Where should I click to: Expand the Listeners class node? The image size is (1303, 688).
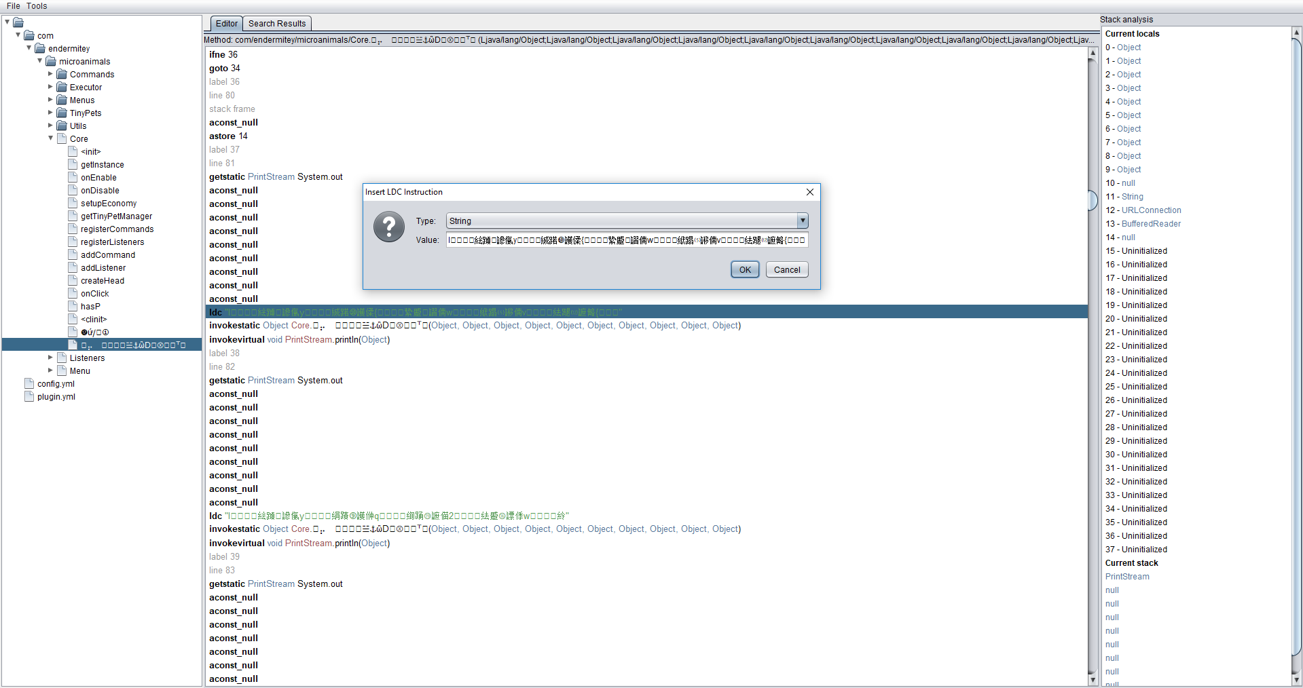[50, 358]
